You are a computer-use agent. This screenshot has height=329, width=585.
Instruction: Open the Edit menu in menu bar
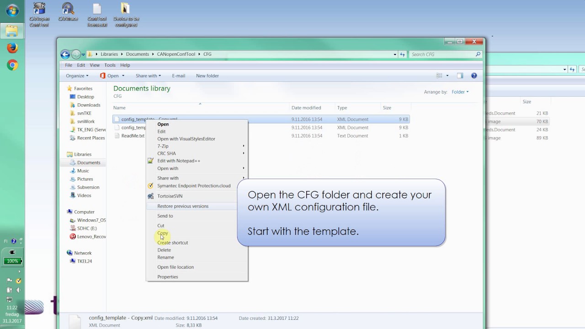[x=81, y=65]
